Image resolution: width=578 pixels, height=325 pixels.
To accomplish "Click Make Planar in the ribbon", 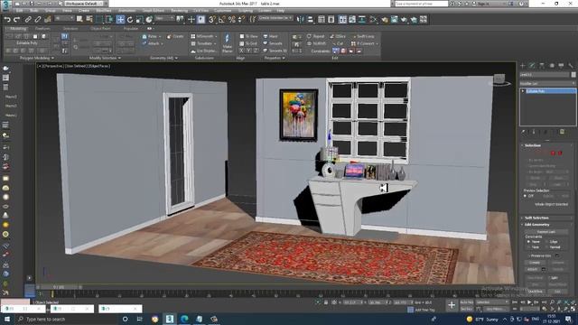I will click(227, 43).
